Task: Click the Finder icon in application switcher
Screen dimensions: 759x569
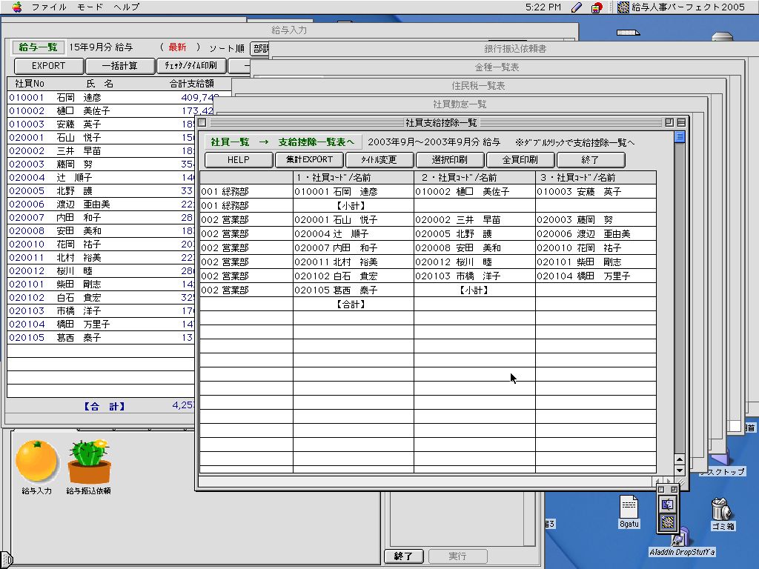Action: (x=668, y=505)
